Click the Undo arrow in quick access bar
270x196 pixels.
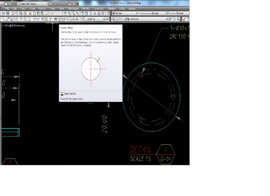[x=57, y=4]
